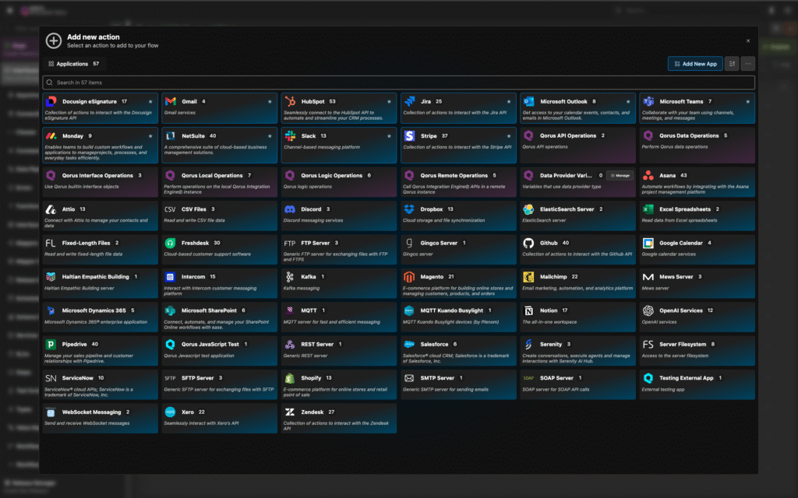
Task: Click the Docusign eSignature app icon
Action: [x=51, y=102]
